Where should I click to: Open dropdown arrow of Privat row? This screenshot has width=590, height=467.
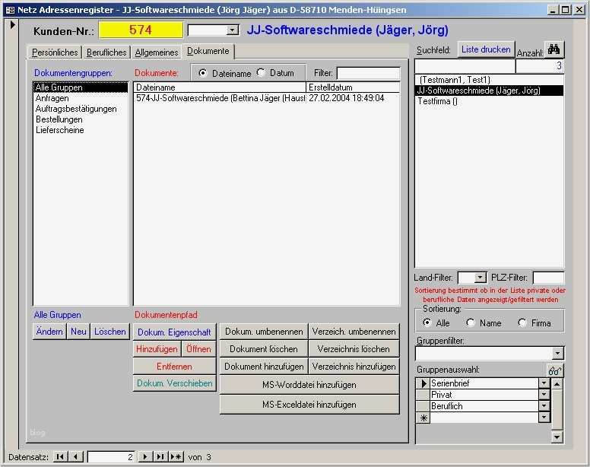[544, 395]
